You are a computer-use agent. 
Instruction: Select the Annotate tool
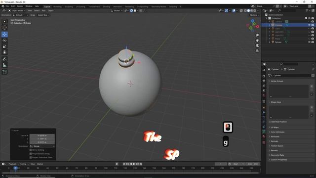click(4, 59)
